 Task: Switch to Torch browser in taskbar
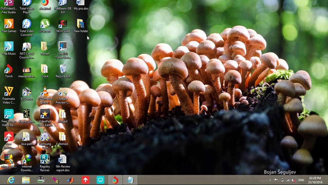(115, 180)
